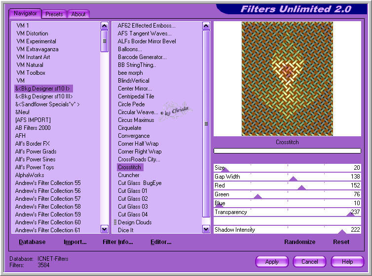
Task: Select Alf's Border FX category
Action: [x=32, y=144]
